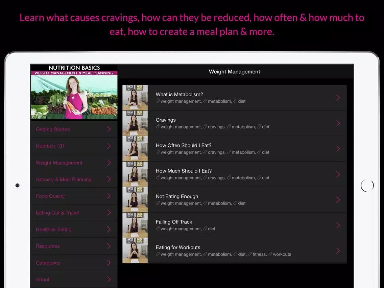The image size is (384, 288).
Task: Open the Not Eating Enough thumbnail
Action: 135,199
